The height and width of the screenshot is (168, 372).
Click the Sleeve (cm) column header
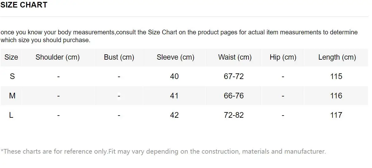(175, 57)
